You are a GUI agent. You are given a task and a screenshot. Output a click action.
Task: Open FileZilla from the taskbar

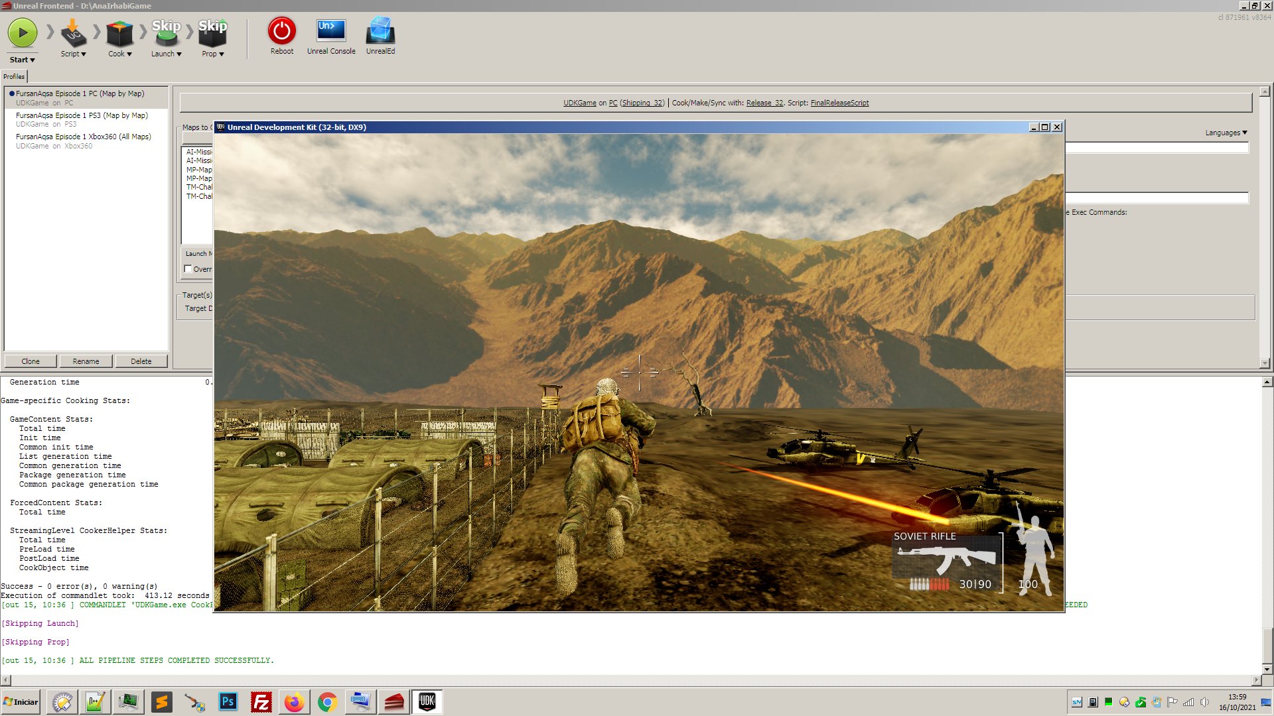261,702
